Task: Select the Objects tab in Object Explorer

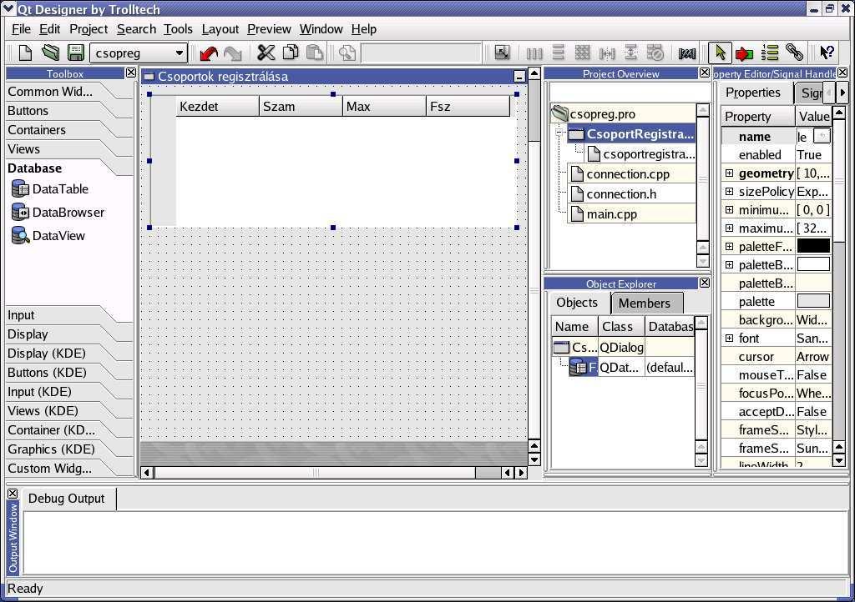Action: click(578, 303)
